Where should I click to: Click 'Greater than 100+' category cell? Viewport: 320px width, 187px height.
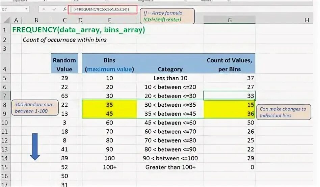[x=170, y=167]
